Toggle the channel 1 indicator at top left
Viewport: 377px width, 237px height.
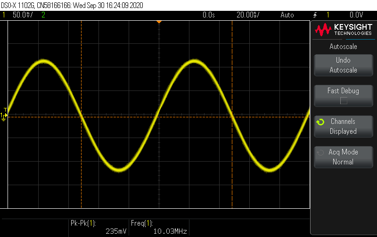tap(4, 15)
